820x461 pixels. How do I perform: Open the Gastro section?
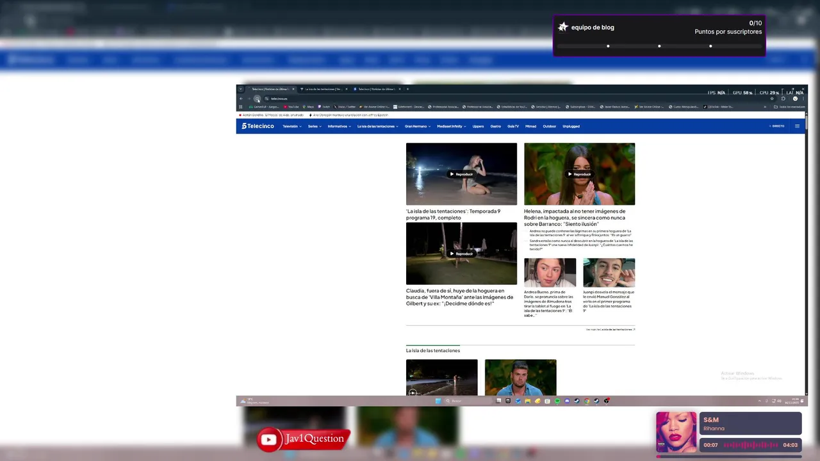(496, 126)
